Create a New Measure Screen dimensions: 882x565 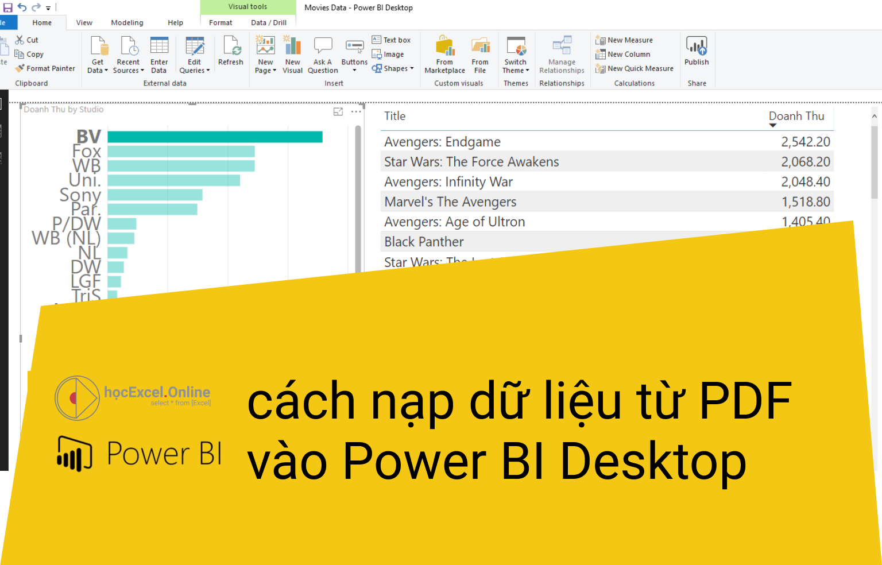[x=624, y=40]
